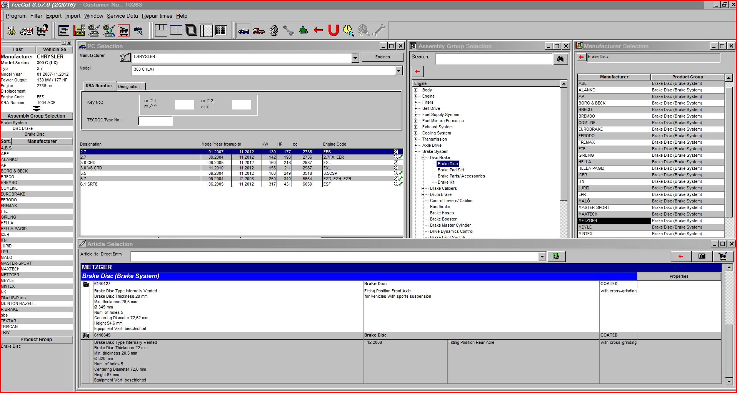
Task: Click the camera icon for article 6110345
Action: [x=86, y=336]
